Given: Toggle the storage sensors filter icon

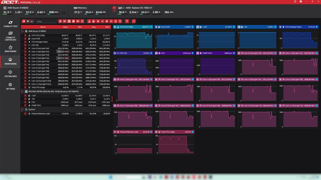Looking at the screenshot, I should pyautogui.click(x=73, y=21).
